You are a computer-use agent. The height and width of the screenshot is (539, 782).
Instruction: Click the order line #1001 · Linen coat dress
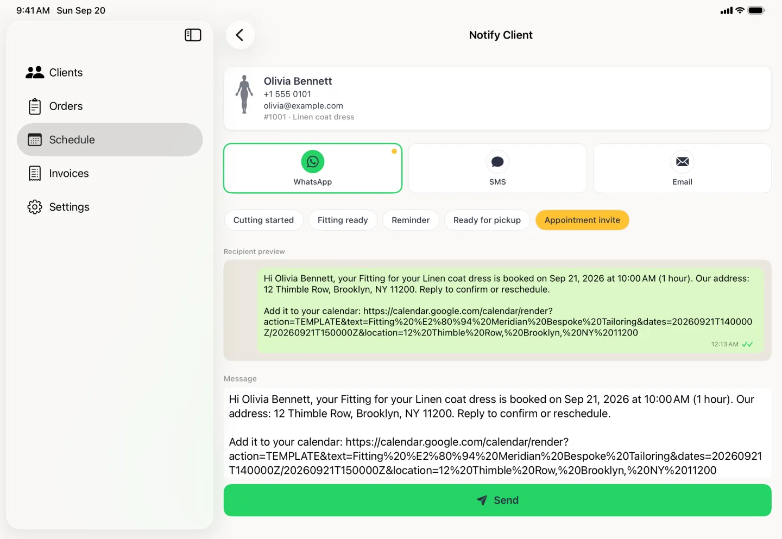[309, 117]
